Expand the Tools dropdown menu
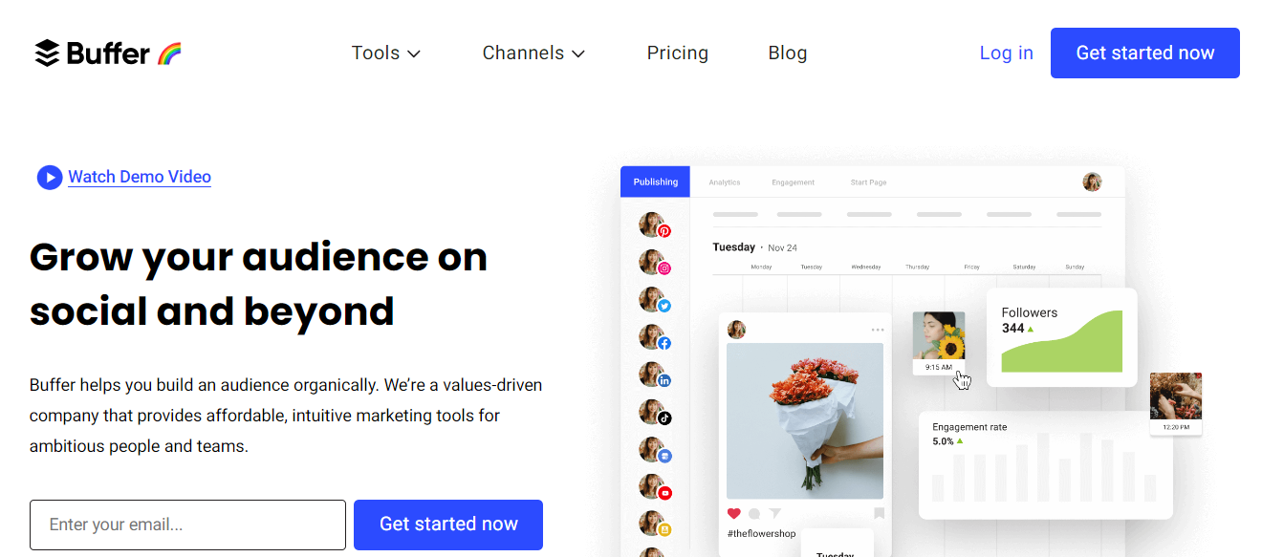This screenshot has width=1262, height=557. (386, 54)
